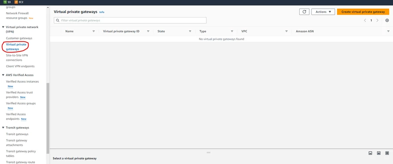The image size is (393, 164).
Task: Click the Name column header
Action: (69, 31)
